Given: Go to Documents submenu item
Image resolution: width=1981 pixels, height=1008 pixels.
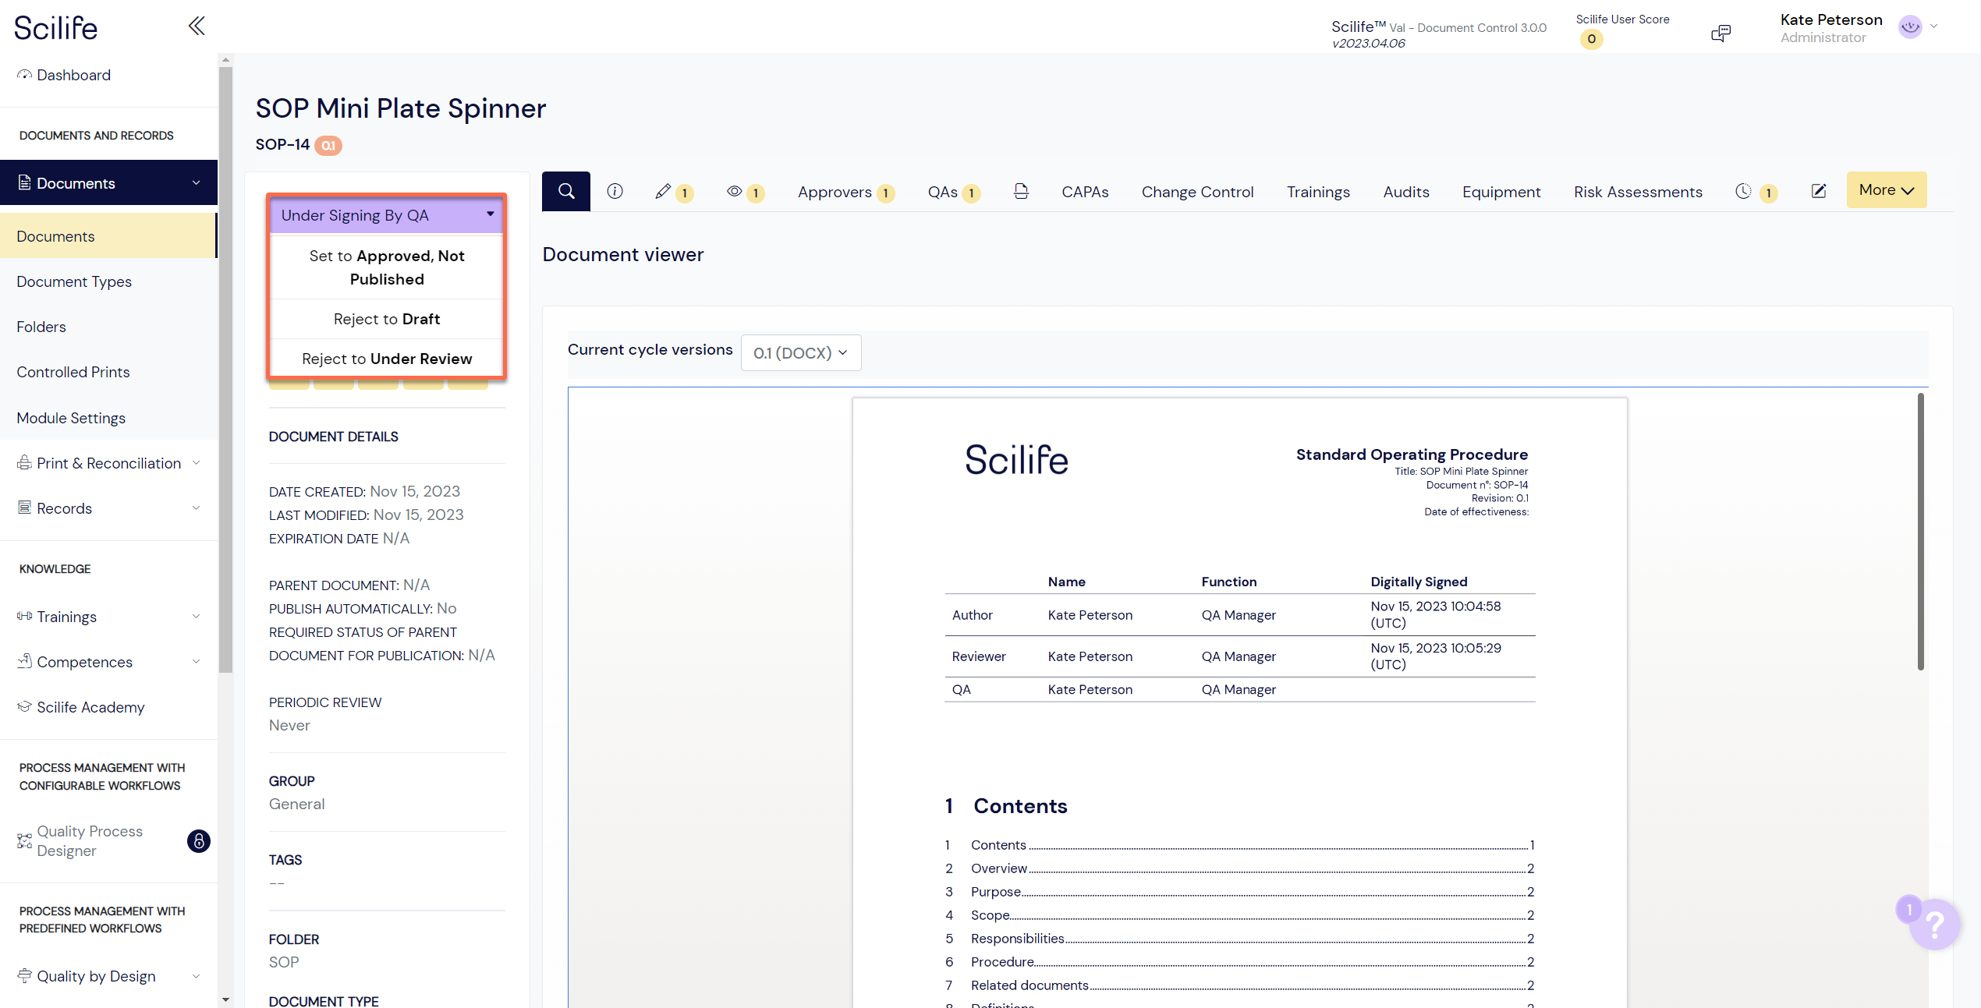Looking at the screenshot, I should click(108, 236).
